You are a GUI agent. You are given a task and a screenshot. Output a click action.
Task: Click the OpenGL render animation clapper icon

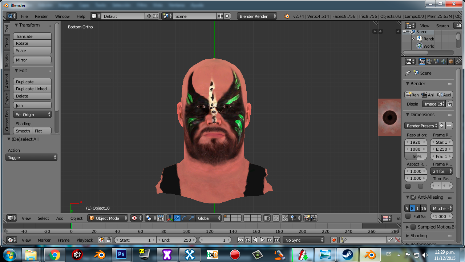314,218
